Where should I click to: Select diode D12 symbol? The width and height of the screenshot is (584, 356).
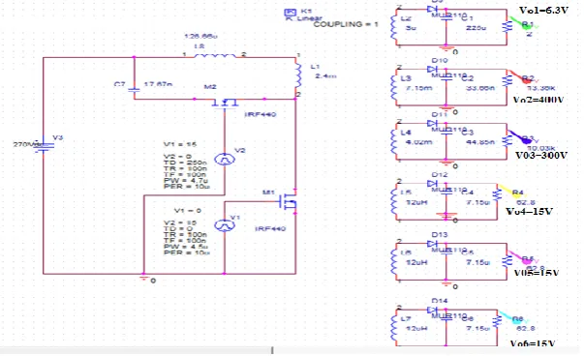(432, 184)
